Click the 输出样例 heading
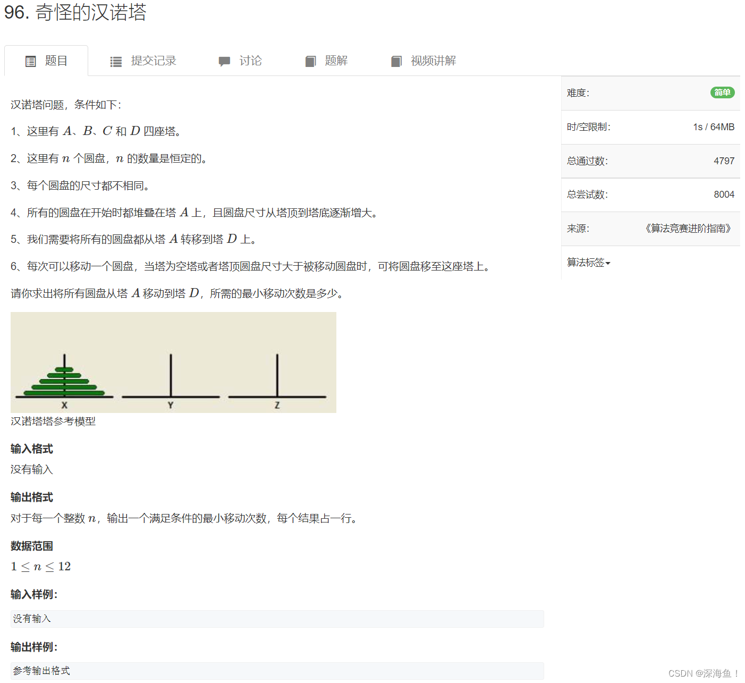 point(34,647)
